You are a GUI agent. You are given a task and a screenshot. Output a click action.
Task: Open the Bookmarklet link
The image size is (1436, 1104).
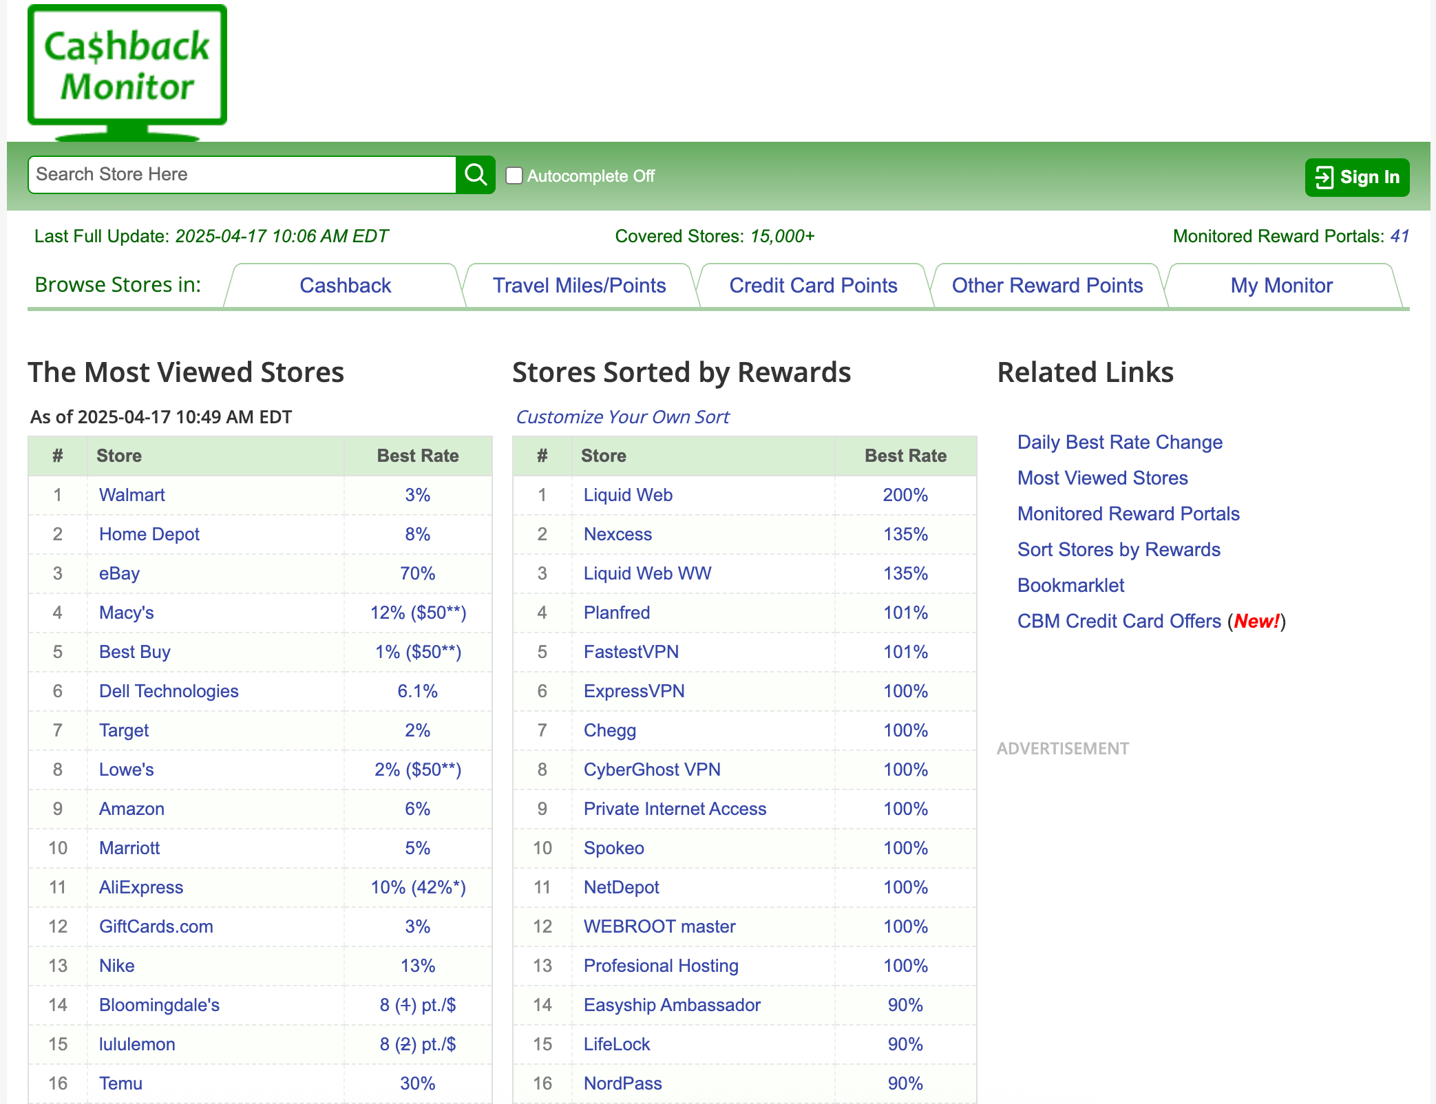pyautogui.click(x=1070, y=586)
